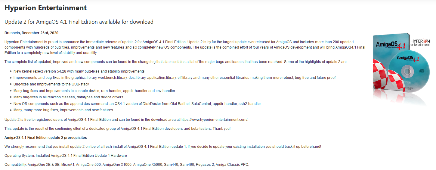
Task: Click the Hyperion entertainment logo beside the box
Action: 420,42
